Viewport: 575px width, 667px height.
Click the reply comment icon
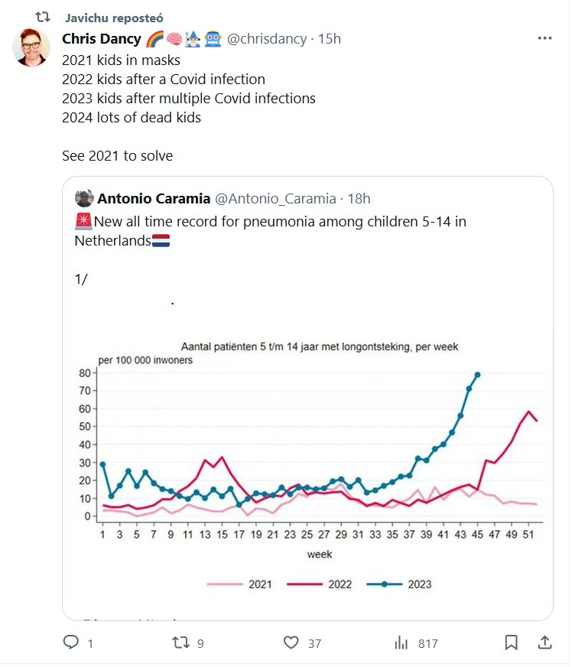[x=71, y=643]
